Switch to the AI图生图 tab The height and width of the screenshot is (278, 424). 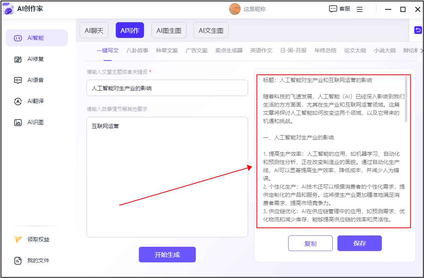point(169,30)
